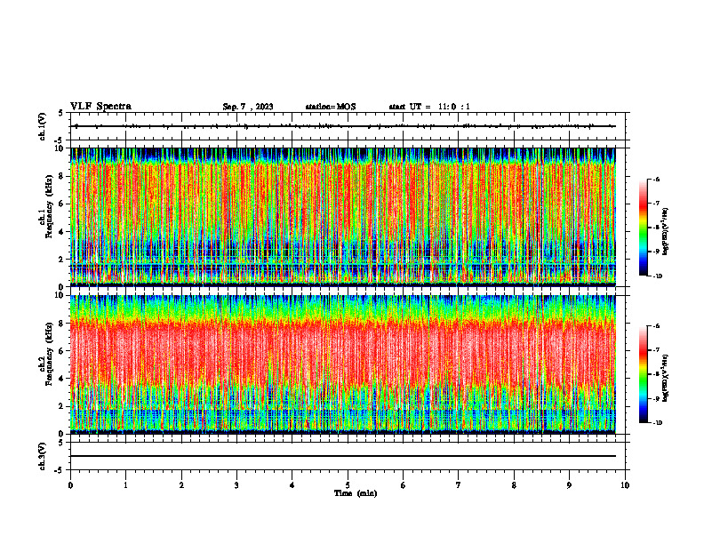Click the "station=MOS" header label

(331, 107)
